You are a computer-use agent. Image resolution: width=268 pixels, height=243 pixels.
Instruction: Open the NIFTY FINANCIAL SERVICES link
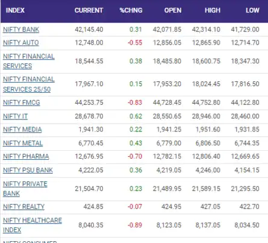(29, 61)
